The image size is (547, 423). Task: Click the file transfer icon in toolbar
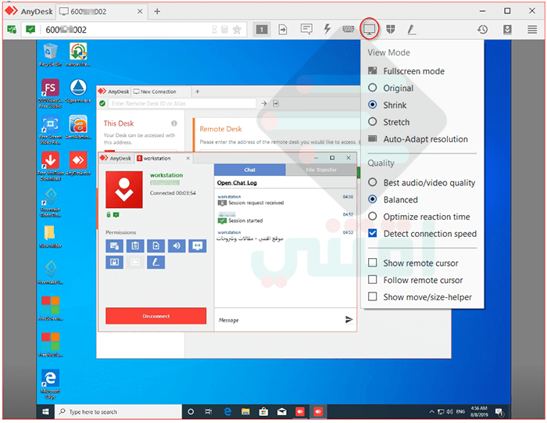tap(283, 29)
